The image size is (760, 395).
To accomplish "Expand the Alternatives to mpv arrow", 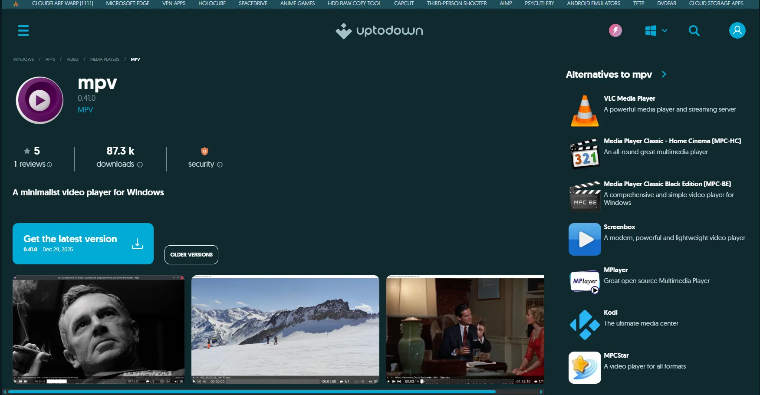I will tap(664, 74).
